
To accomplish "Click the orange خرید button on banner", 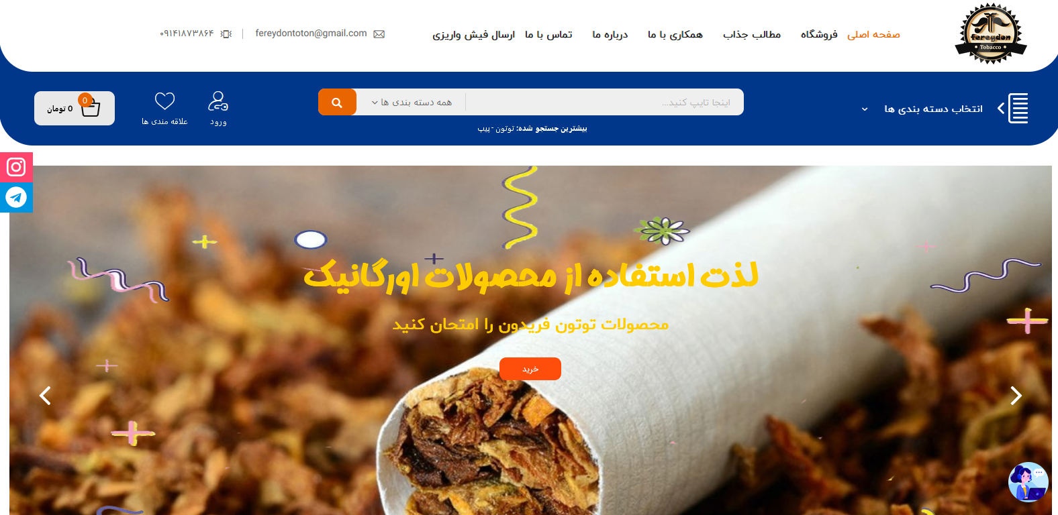I will click(530, 369).
